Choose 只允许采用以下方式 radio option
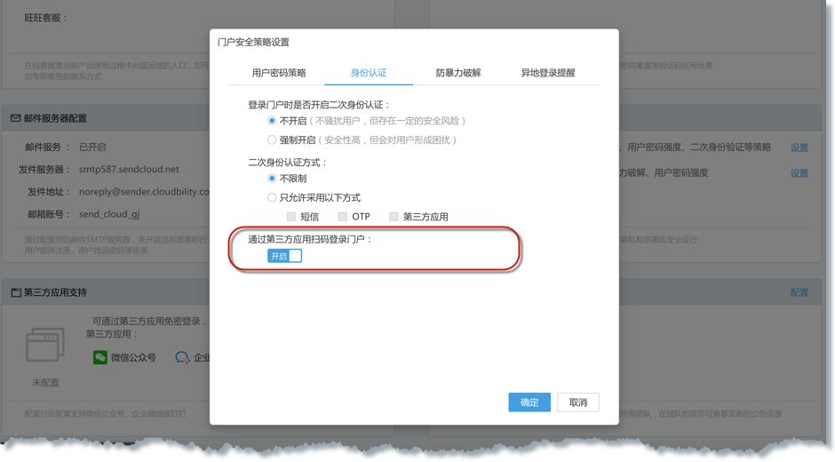This screenshot has width=835, height=462. (x=272, y=198)
